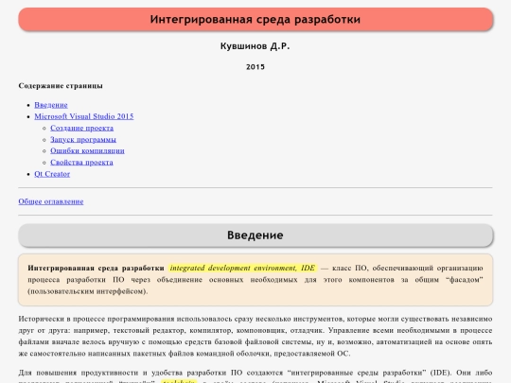Image resolution: width=511 pixels, height=383 pixels.
Task: Click the paragraph starting with Исторически в процессе
Action: point(255,336)
